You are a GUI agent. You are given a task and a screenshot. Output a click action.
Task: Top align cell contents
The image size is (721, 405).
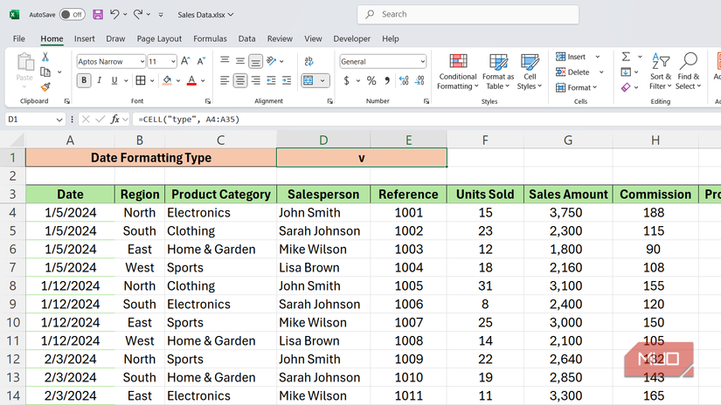(x=225, y=60)
